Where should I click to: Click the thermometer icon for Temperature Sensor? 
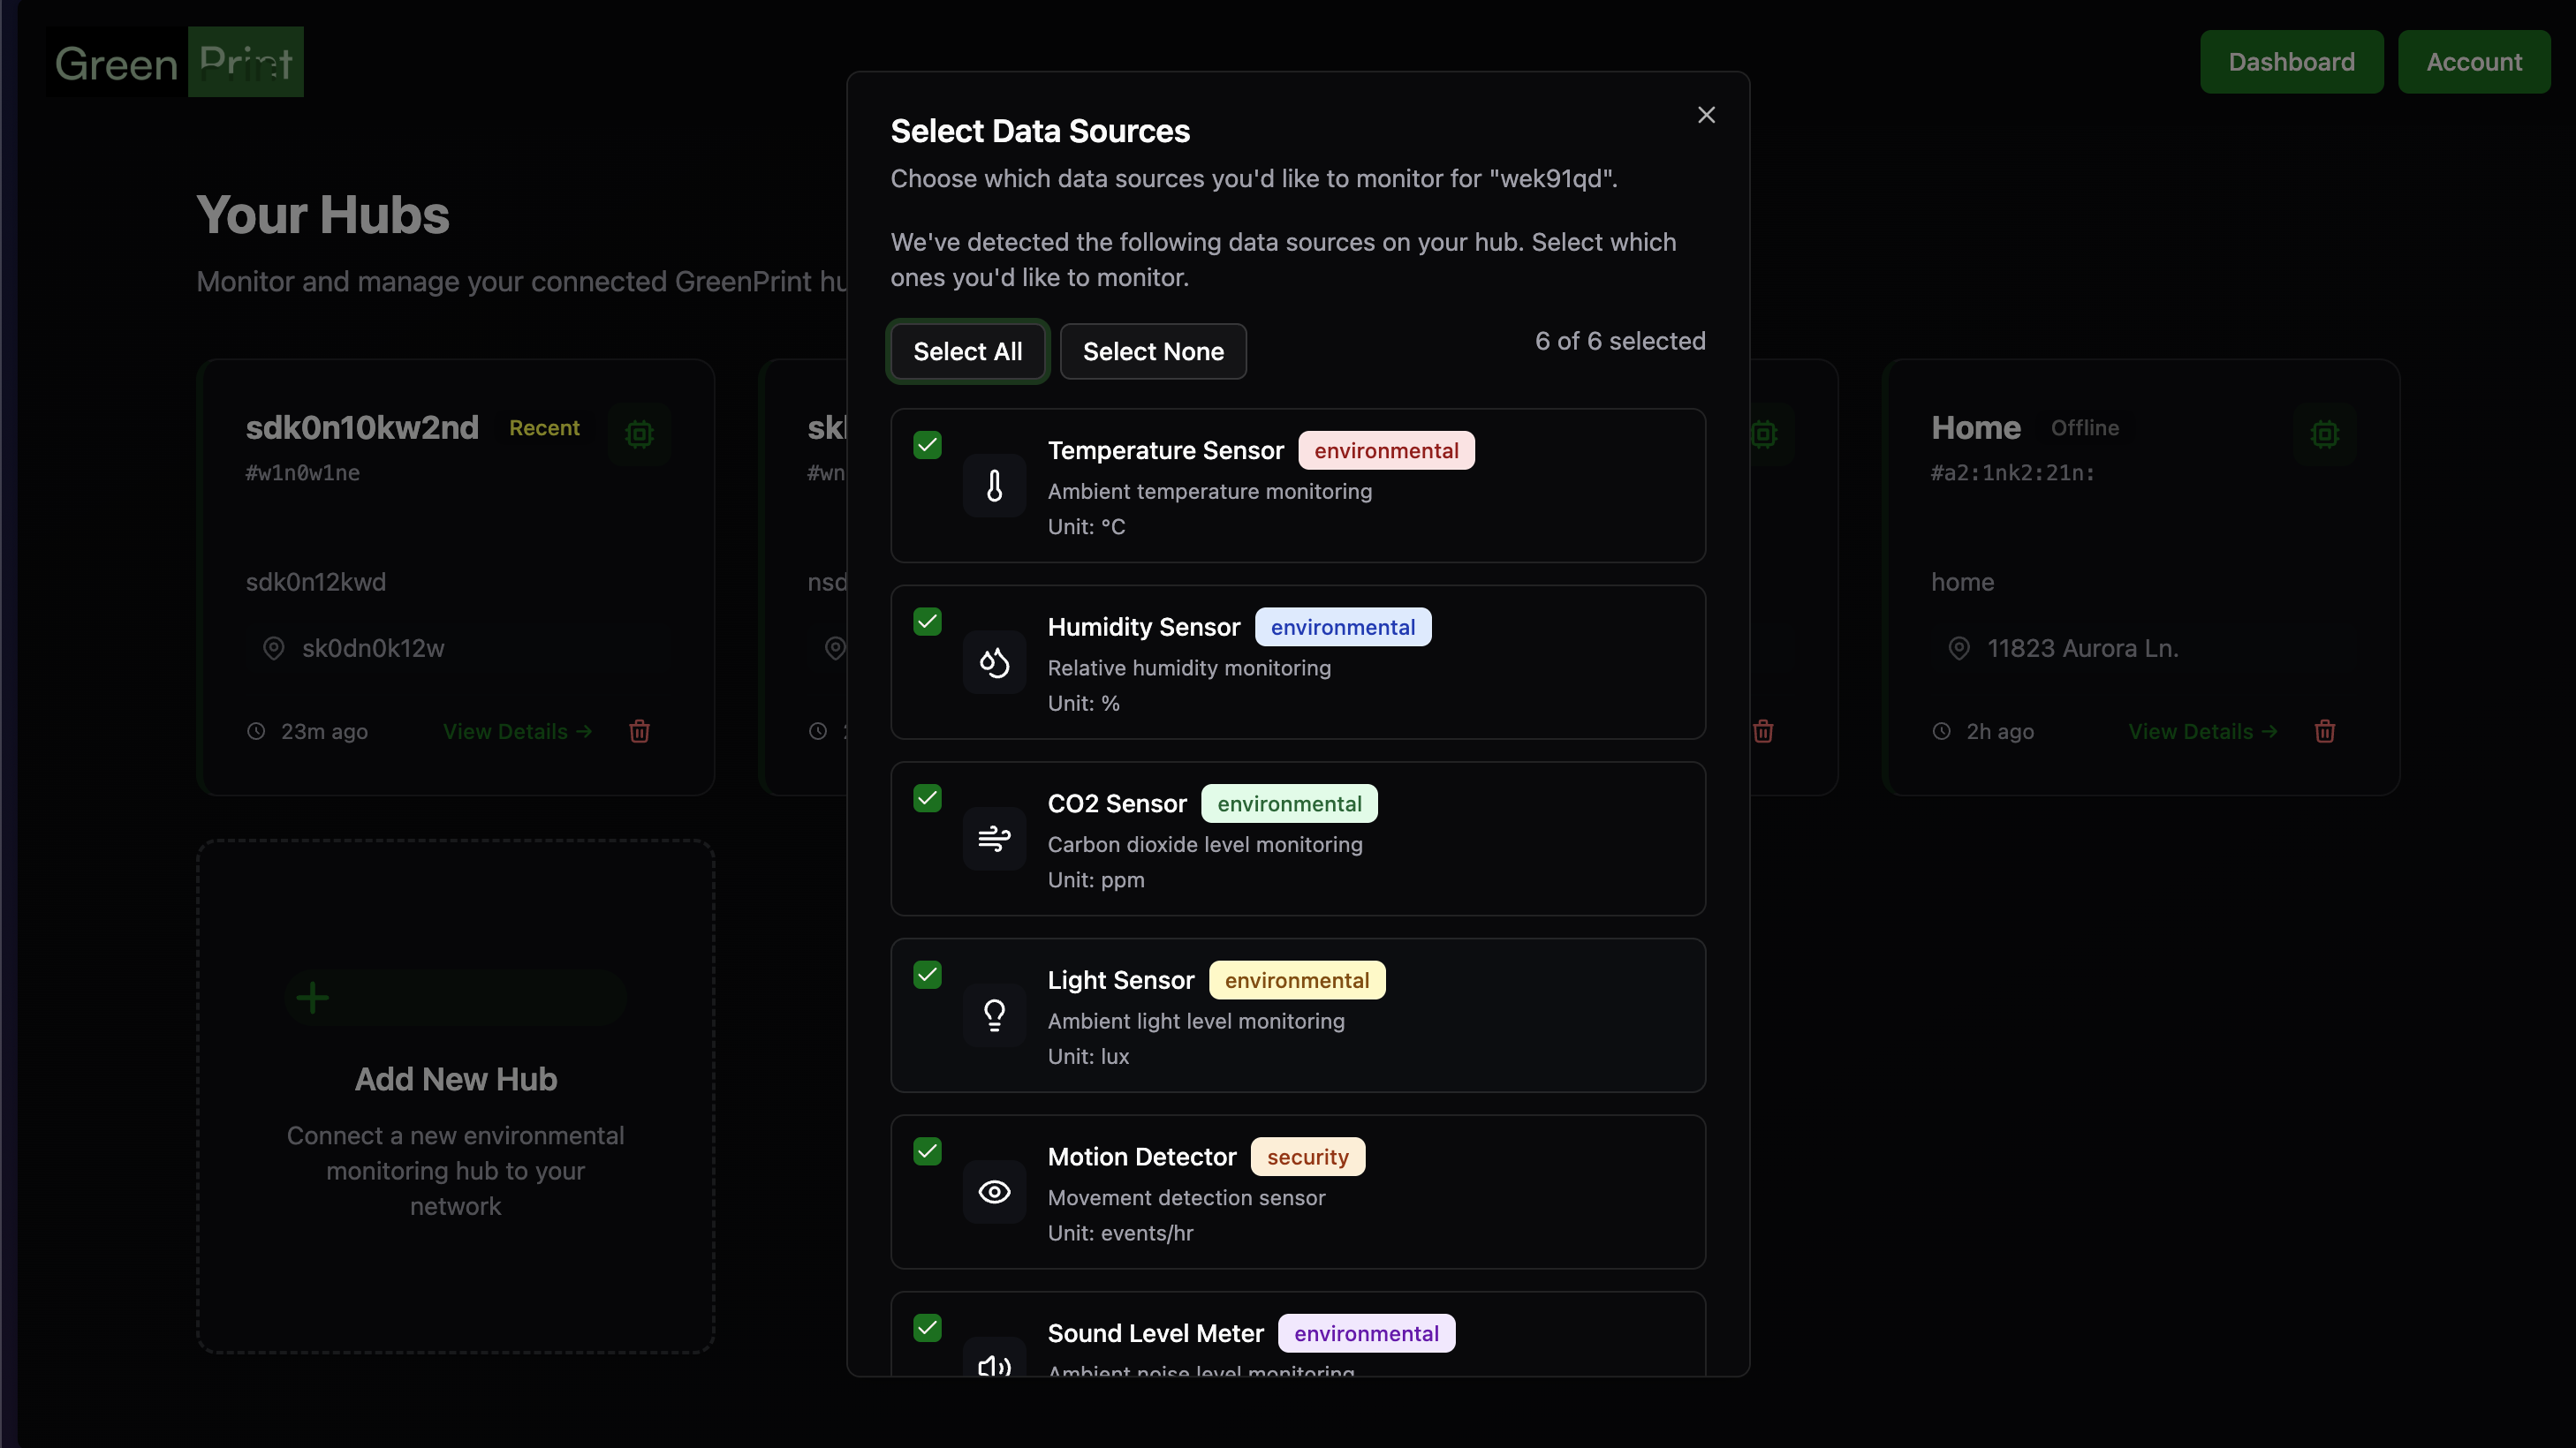click(994, 486)
